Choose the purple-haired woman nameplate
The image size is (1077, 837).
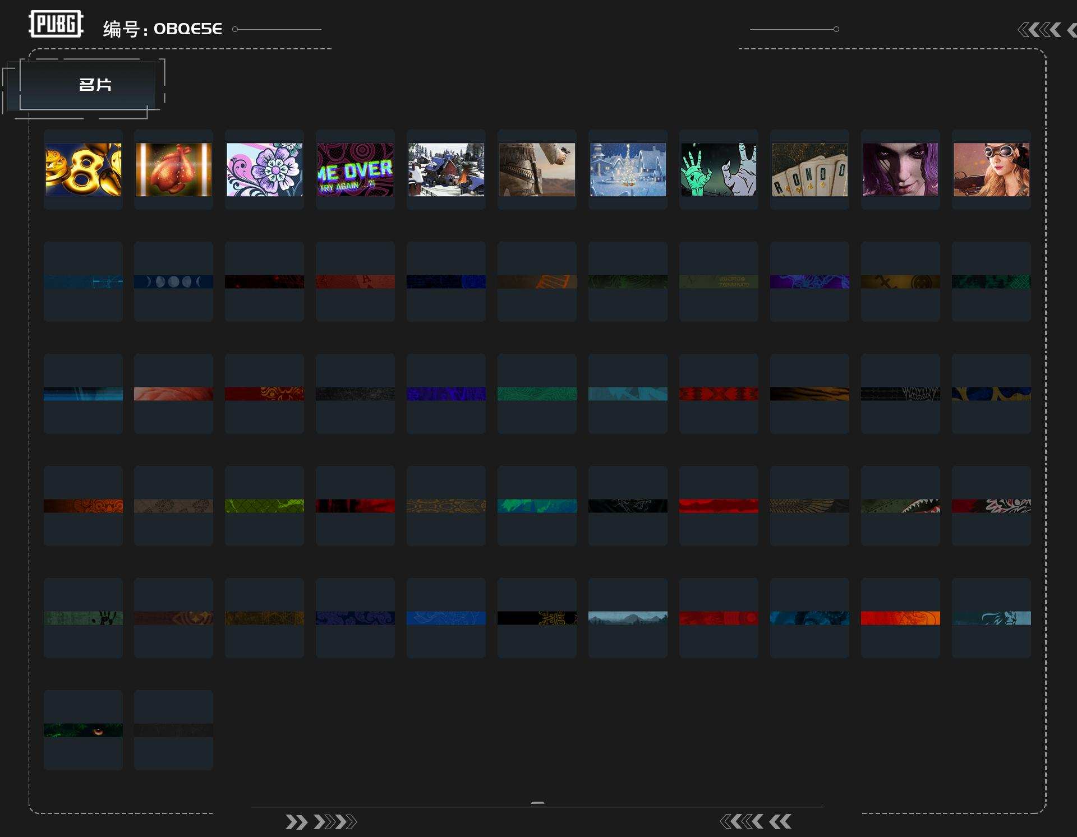(x=900, y=169)
